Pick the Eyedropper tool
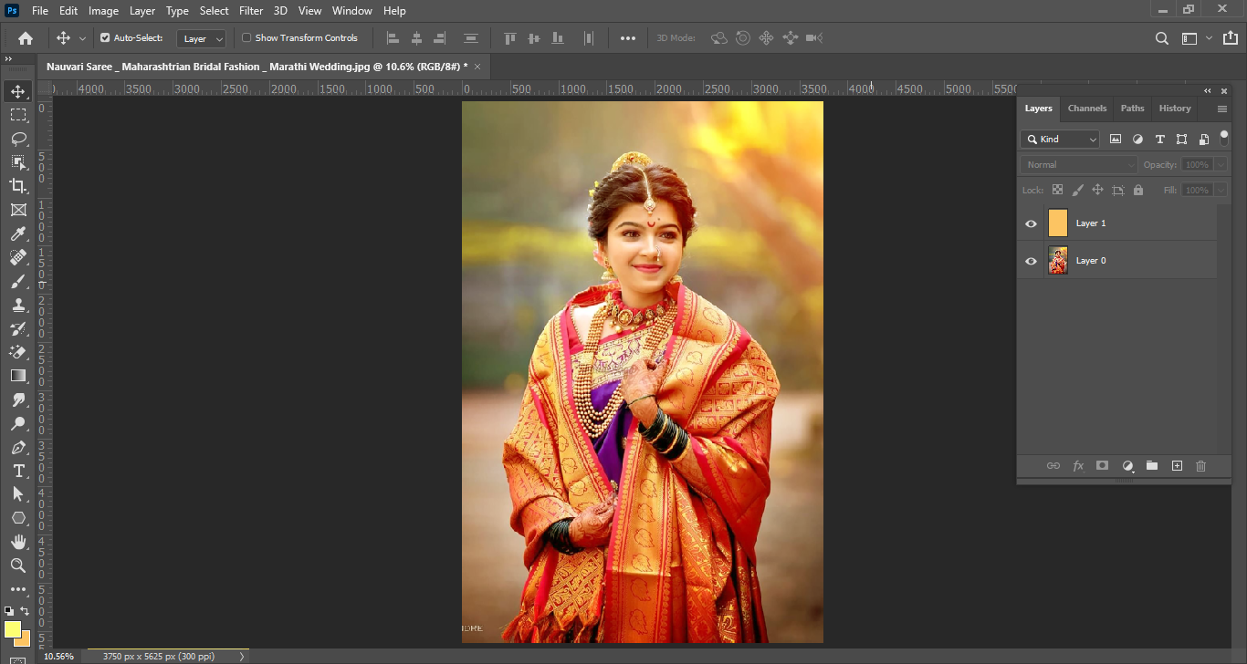 tap(18, 234)
